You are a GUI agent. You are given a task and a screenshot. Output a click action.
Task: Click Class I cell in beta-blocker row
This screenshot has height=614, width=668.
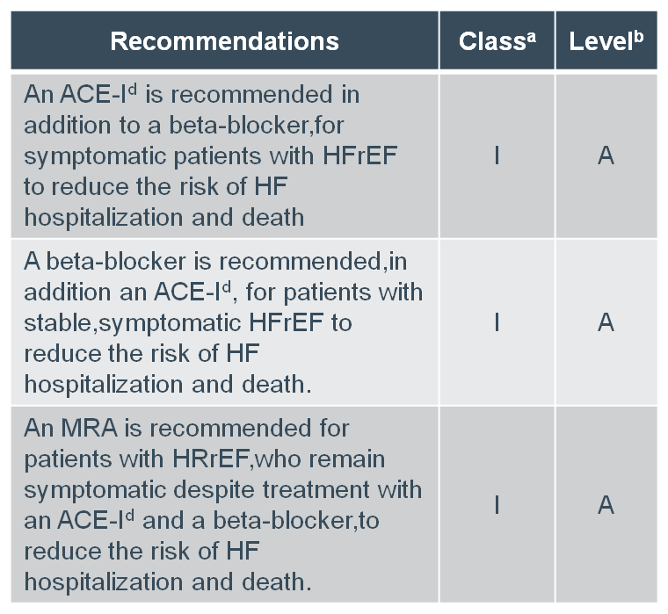click(497, 322)
